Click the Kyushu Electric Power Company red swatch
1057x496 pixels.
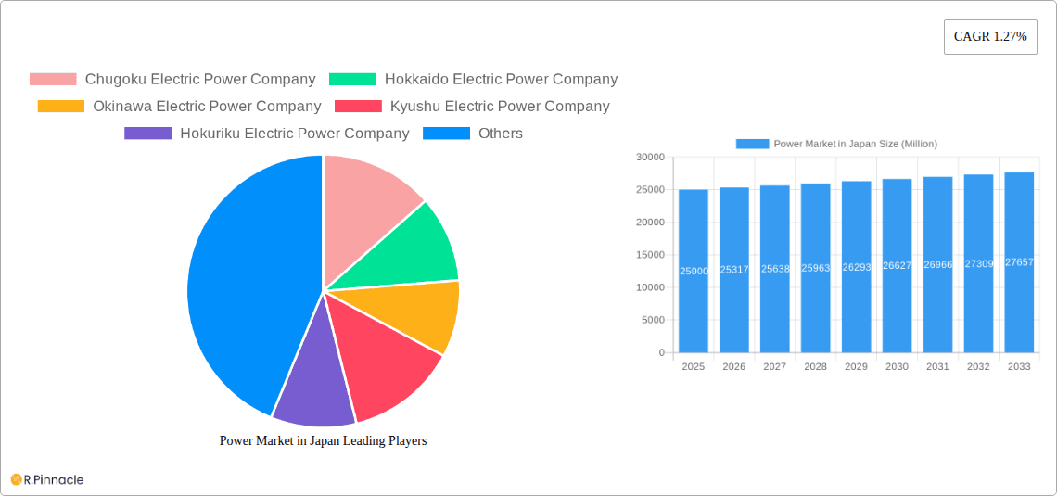click(x=358, y=107)
